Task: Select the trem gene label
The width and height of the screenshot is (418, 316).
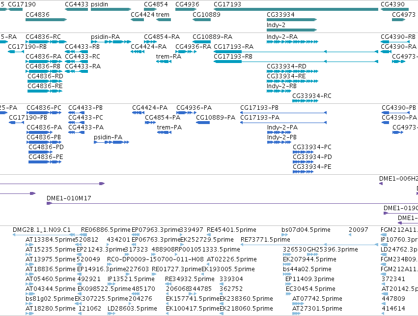Action: click(x=163, y=14)
